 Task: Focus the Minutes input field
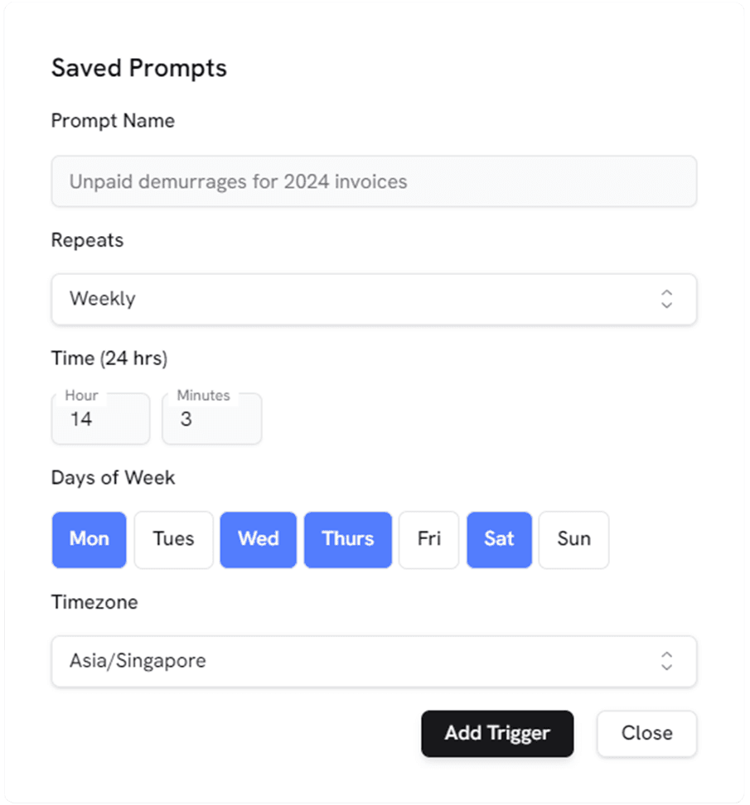[x=211, y=419]
